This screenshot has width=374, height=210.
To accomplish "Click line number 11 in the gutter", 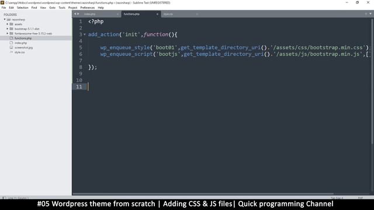I will tap(79, 87).
